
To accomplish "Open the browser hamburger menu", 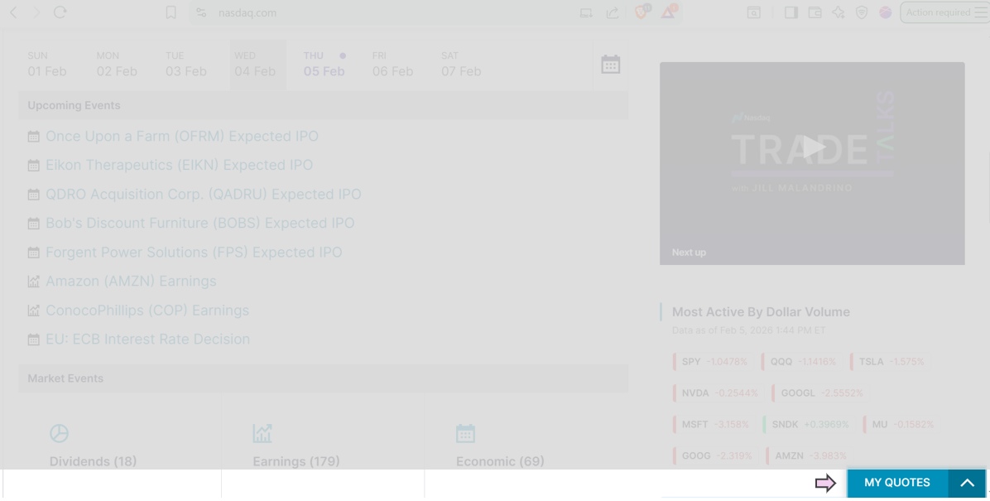I will point(980,12).
